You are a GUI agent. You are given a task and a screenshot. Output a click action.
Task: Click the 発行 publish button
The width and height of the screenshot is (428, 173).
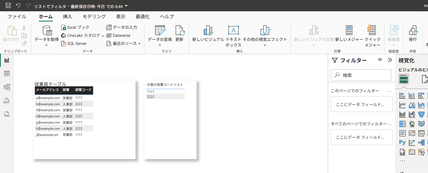413,34
